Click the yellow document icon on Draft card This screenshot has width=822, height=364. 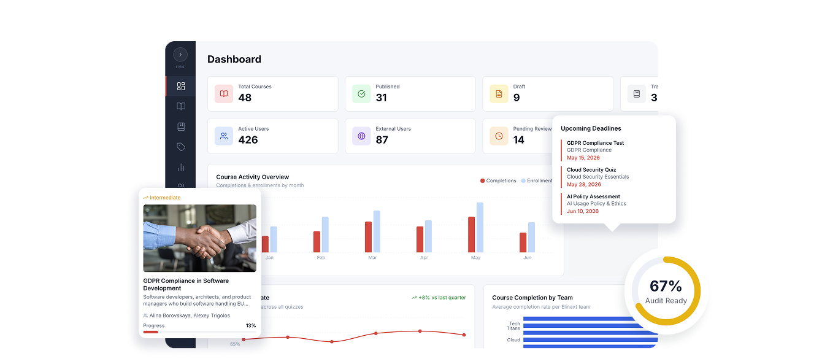pyautogui.click(x=499, y=94)
